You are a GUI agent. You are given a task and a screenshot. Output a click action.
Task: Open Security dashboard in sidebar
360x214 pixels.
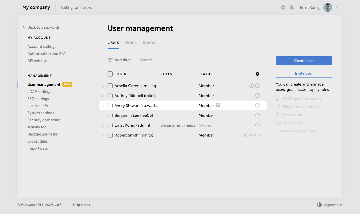[44, 120]
